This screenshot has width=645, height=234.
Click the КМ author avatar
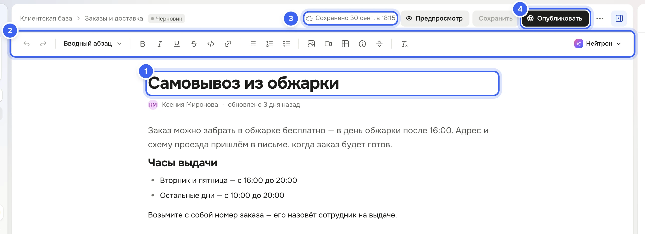(x=153, y=105)
